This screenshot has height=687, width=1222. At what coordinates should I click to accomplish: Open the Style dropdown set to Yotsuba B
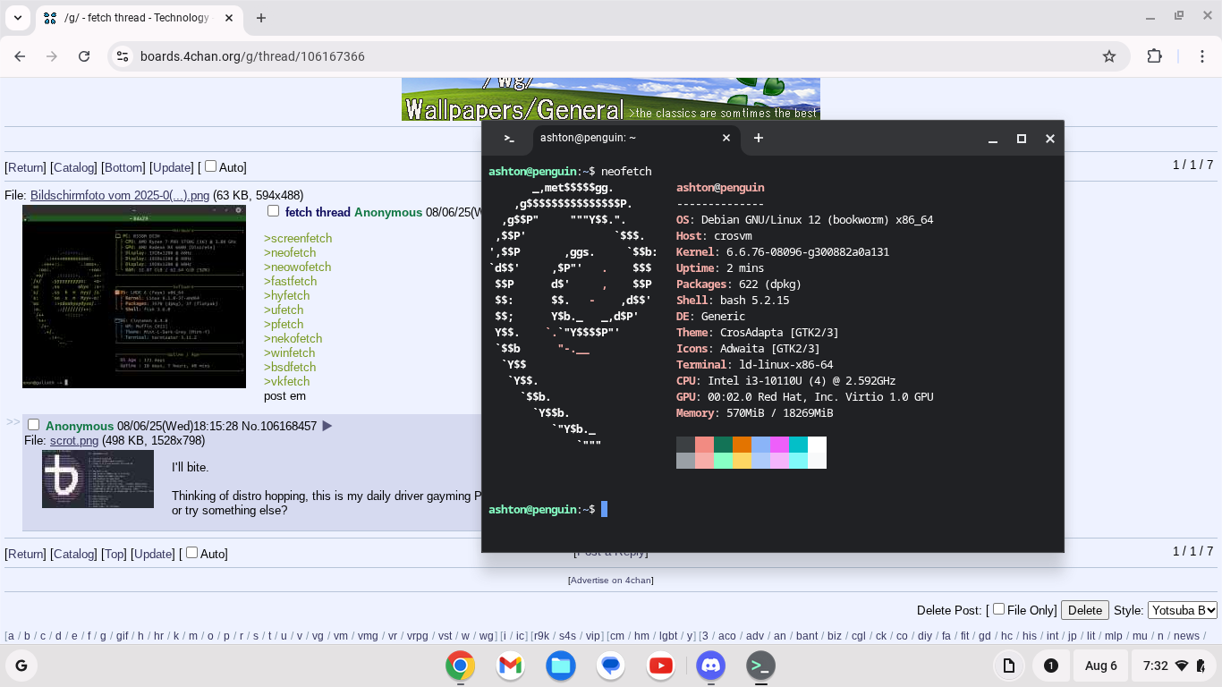coord(1183,610)
